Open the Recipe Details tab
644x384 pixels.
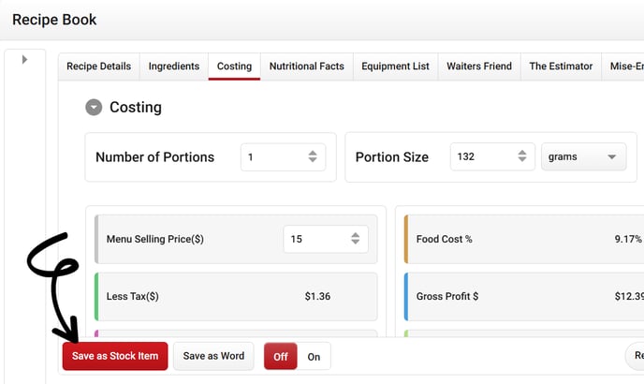click(98, 66)
